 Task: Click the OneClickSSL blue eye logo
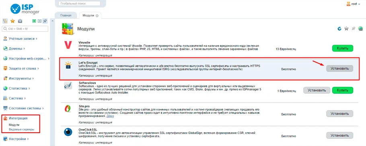68,132
